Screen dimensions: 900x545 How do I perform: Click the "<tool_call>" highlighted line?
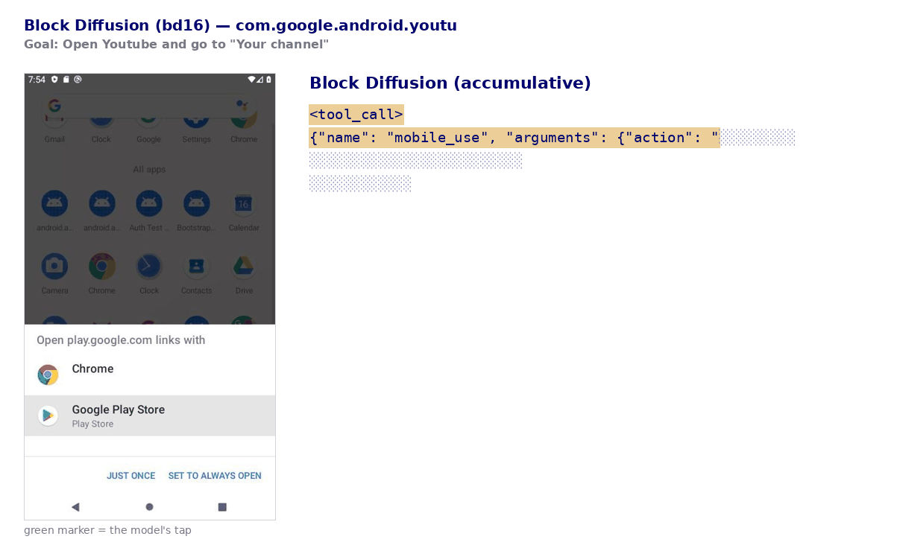[356, 115]
